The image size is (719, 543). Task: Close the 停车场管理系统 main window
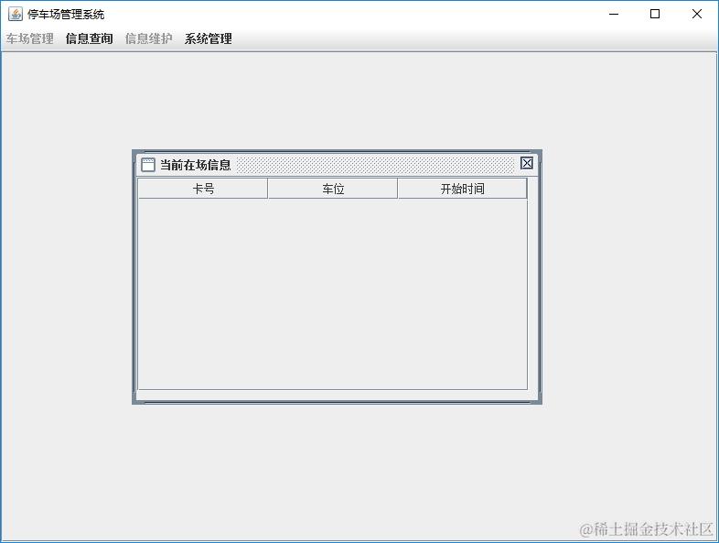(x=696, y=14)
